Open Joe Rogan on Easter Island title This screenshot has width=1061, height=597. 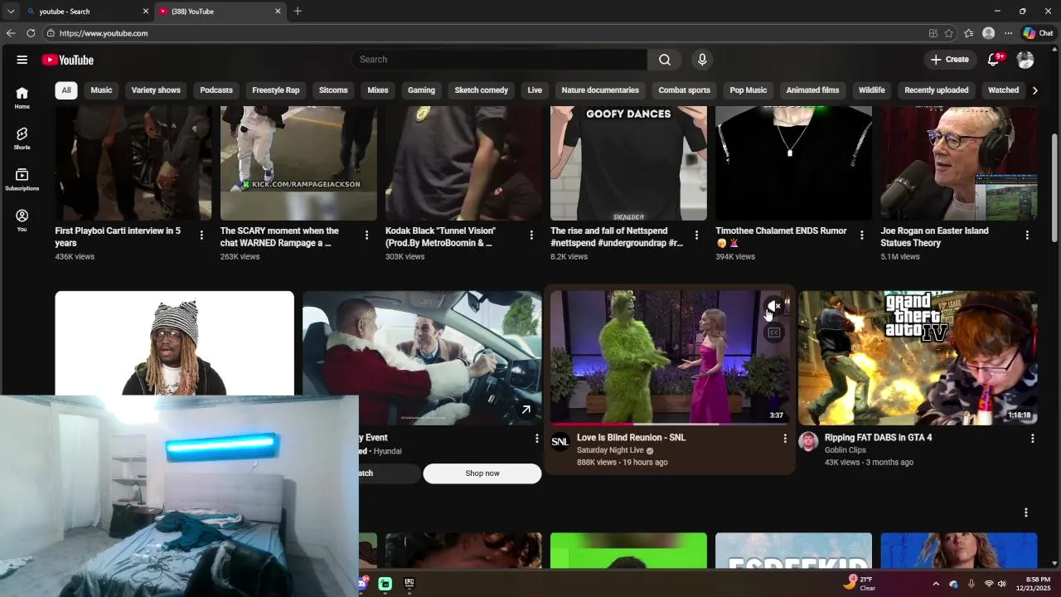coord(934,237)
